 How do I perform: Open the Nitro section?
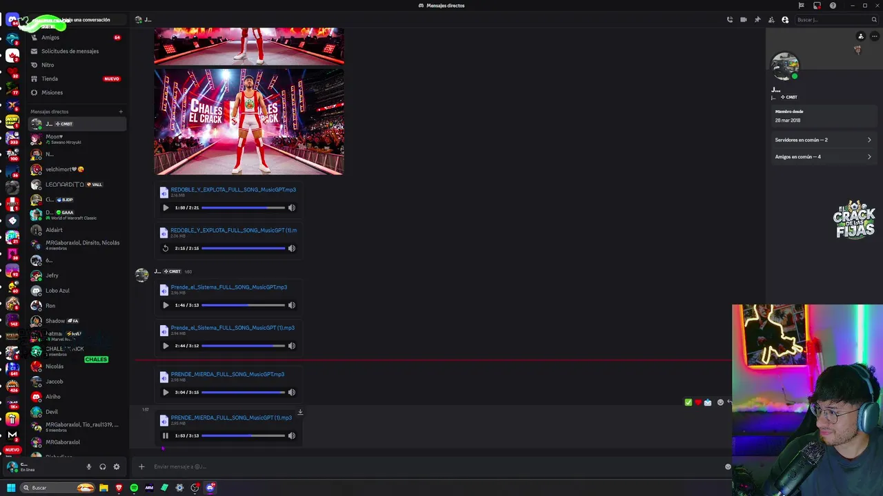click(x=76, y=65)
